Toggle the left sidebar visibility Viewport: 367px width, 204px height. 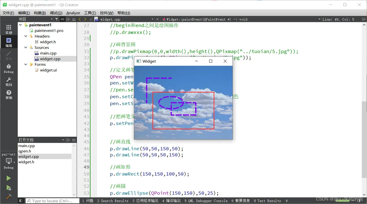21,201
